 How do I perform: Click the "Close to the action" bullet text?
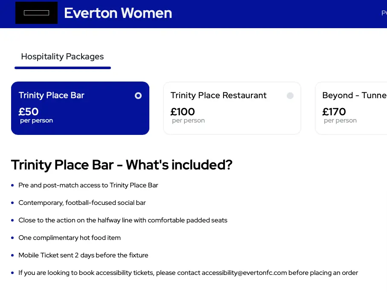123,220
